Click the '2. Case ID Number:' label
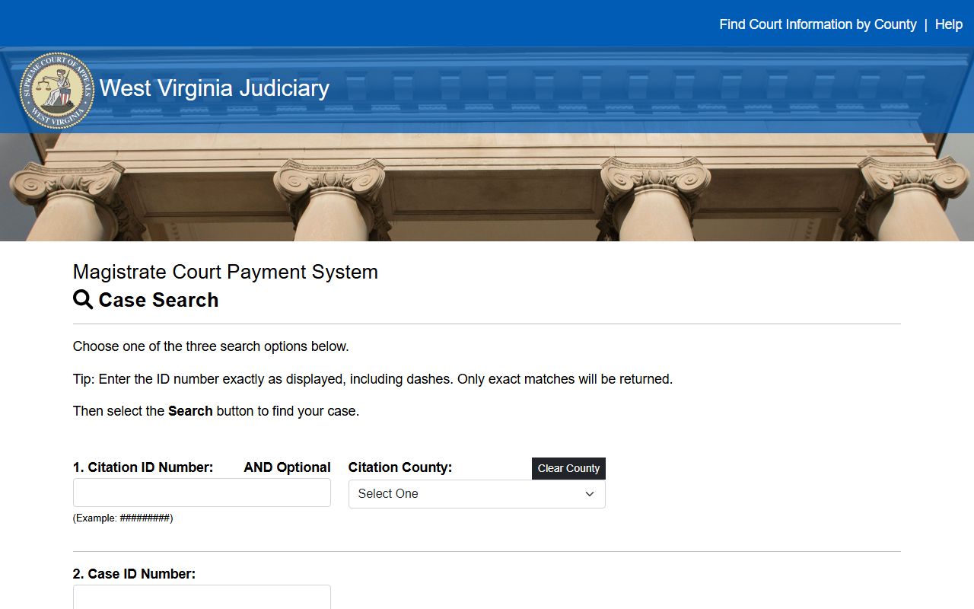Image resolution: width=974 pixels, height=609 pixels. tap(134, 574)
